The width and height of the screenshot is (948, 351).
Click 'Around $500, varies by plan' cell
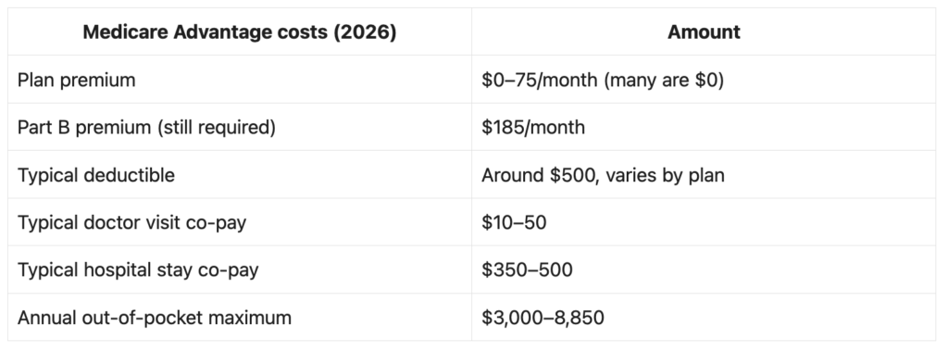(704, 175)
